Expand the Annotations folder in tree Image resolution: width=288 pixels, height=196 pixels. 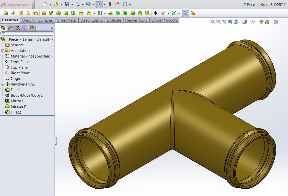pos(3,51)
